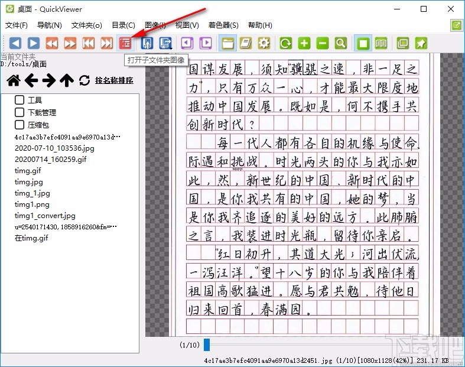
Task: Open the 文件夹(o) menu
Action: [x=87, y=25]
